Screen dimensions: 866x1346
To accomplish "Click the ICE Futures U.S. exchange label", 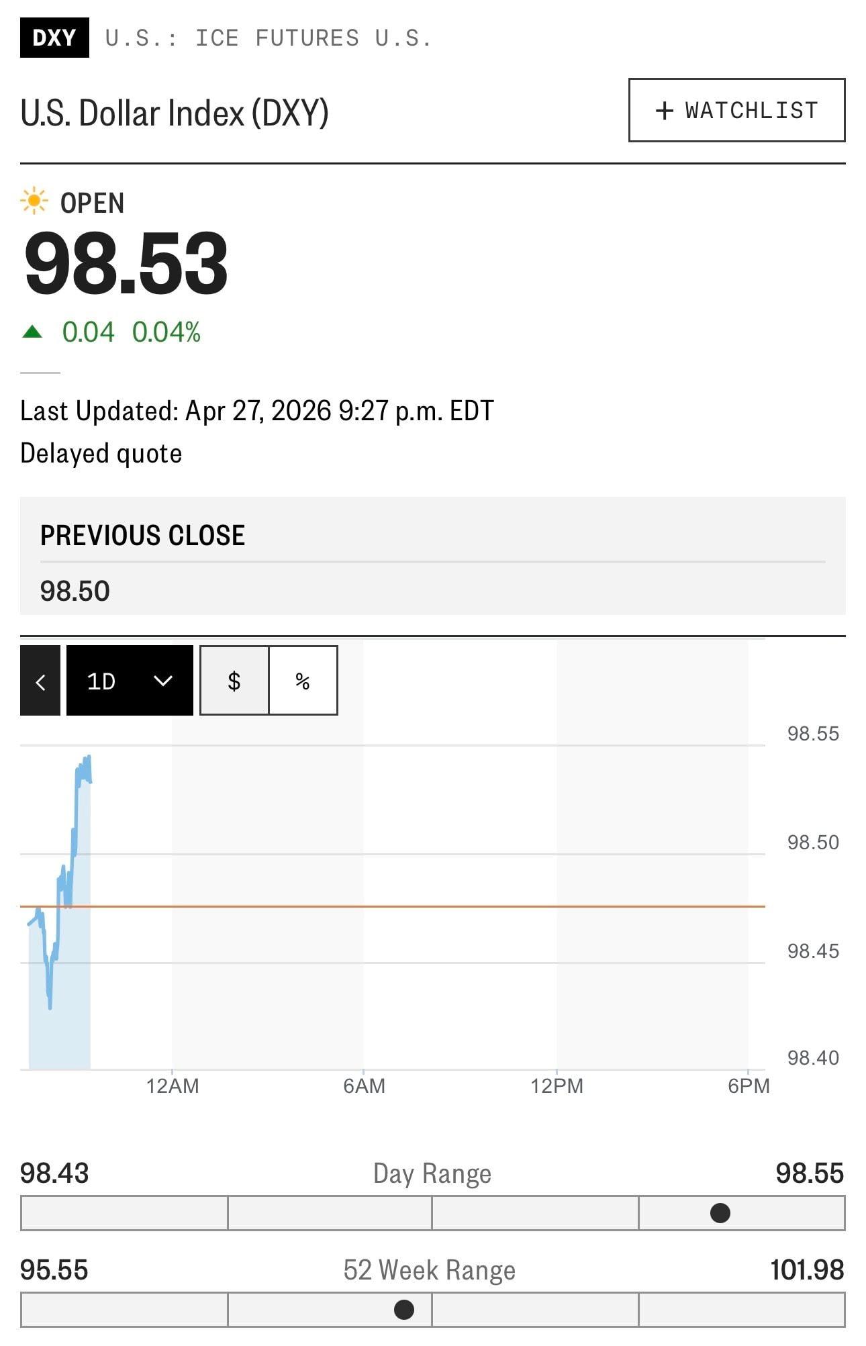I will coord(267,38).
